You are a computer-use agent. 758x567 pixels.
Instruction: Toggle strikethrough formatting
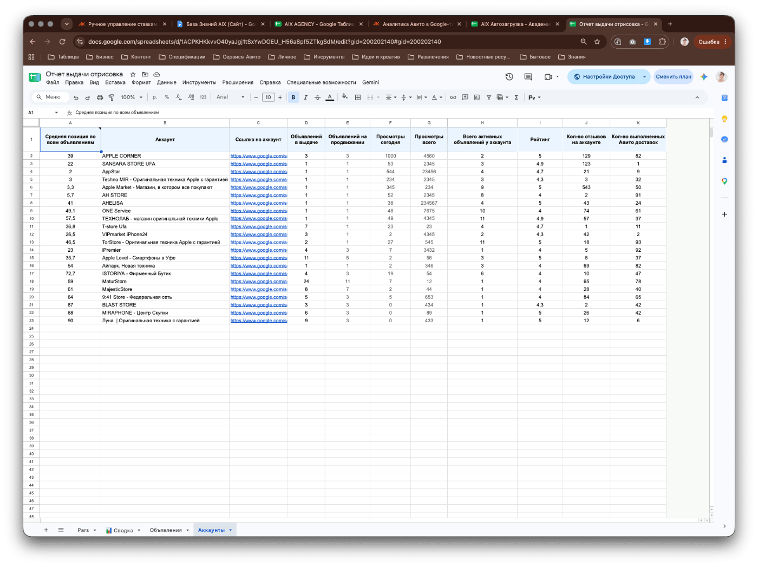click(318, 97)
